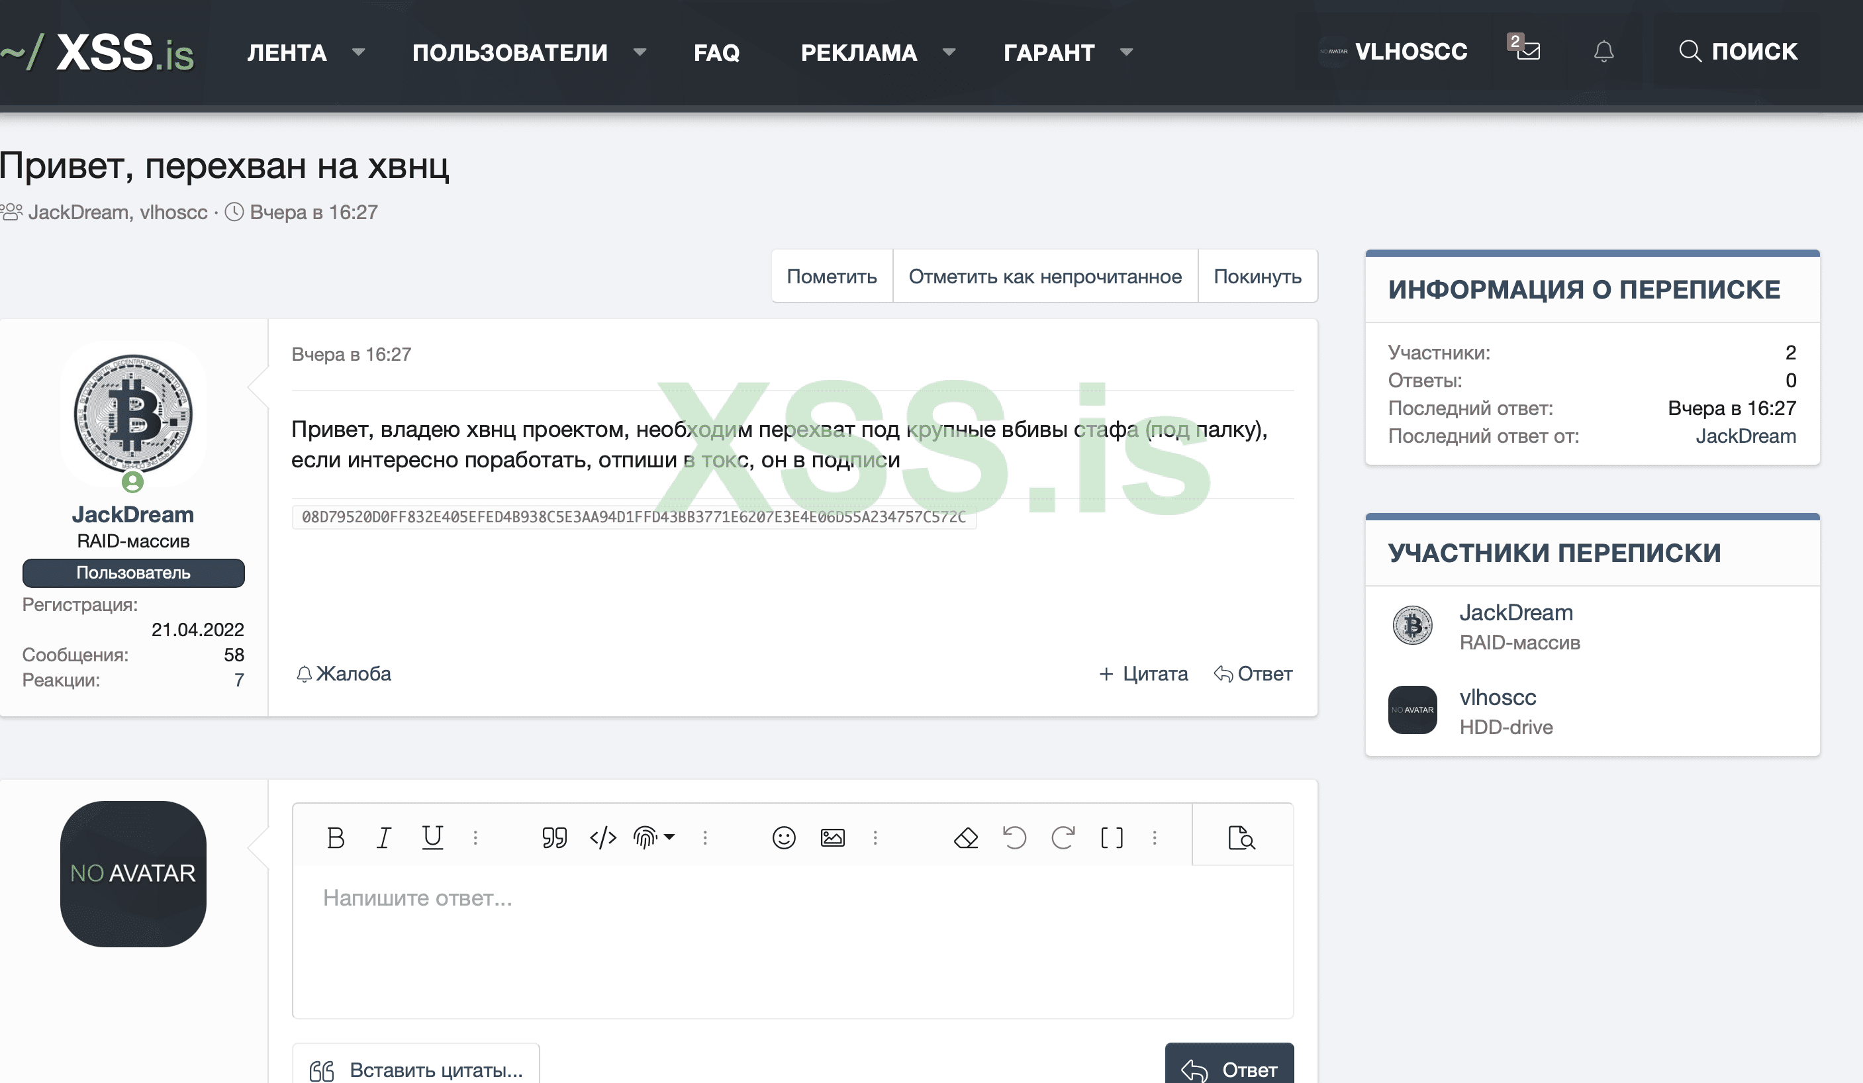Screen dimensions: 1863x1083
Task: Click the ПОИСК search menu item
Action: point(1737,51)
